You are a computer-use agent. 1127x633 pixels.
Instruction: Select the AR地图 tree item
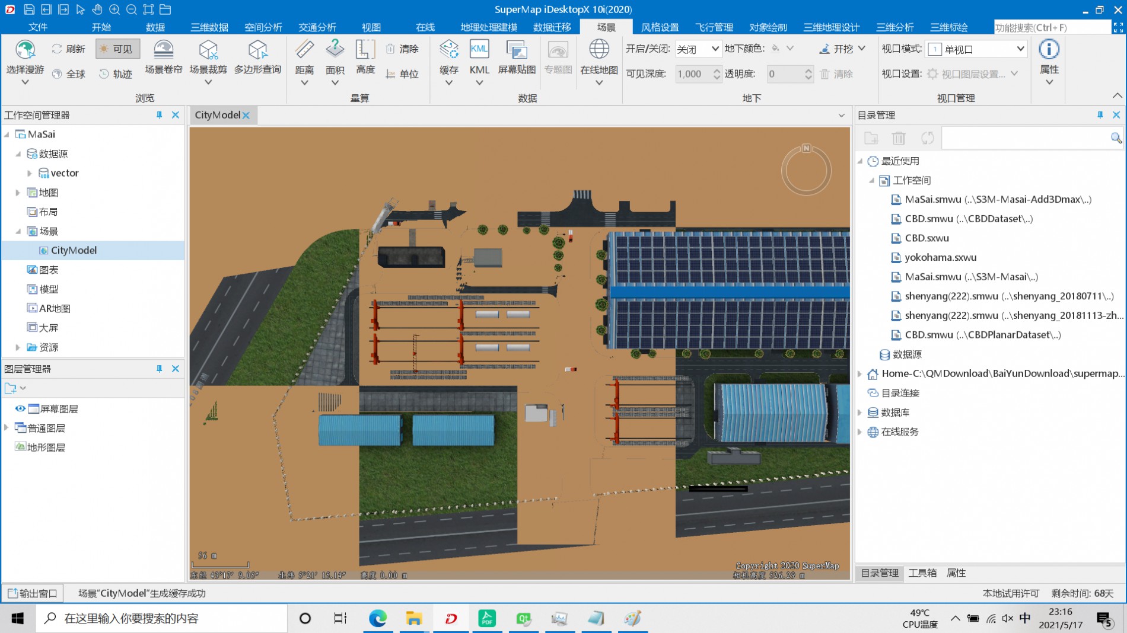(55, 308)
